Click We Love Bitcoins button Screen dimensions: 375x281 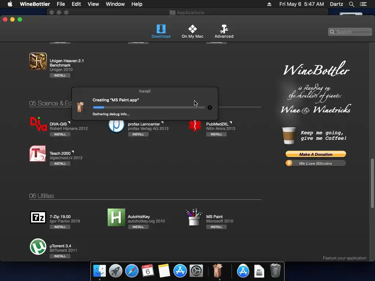(x=316, y=164)
